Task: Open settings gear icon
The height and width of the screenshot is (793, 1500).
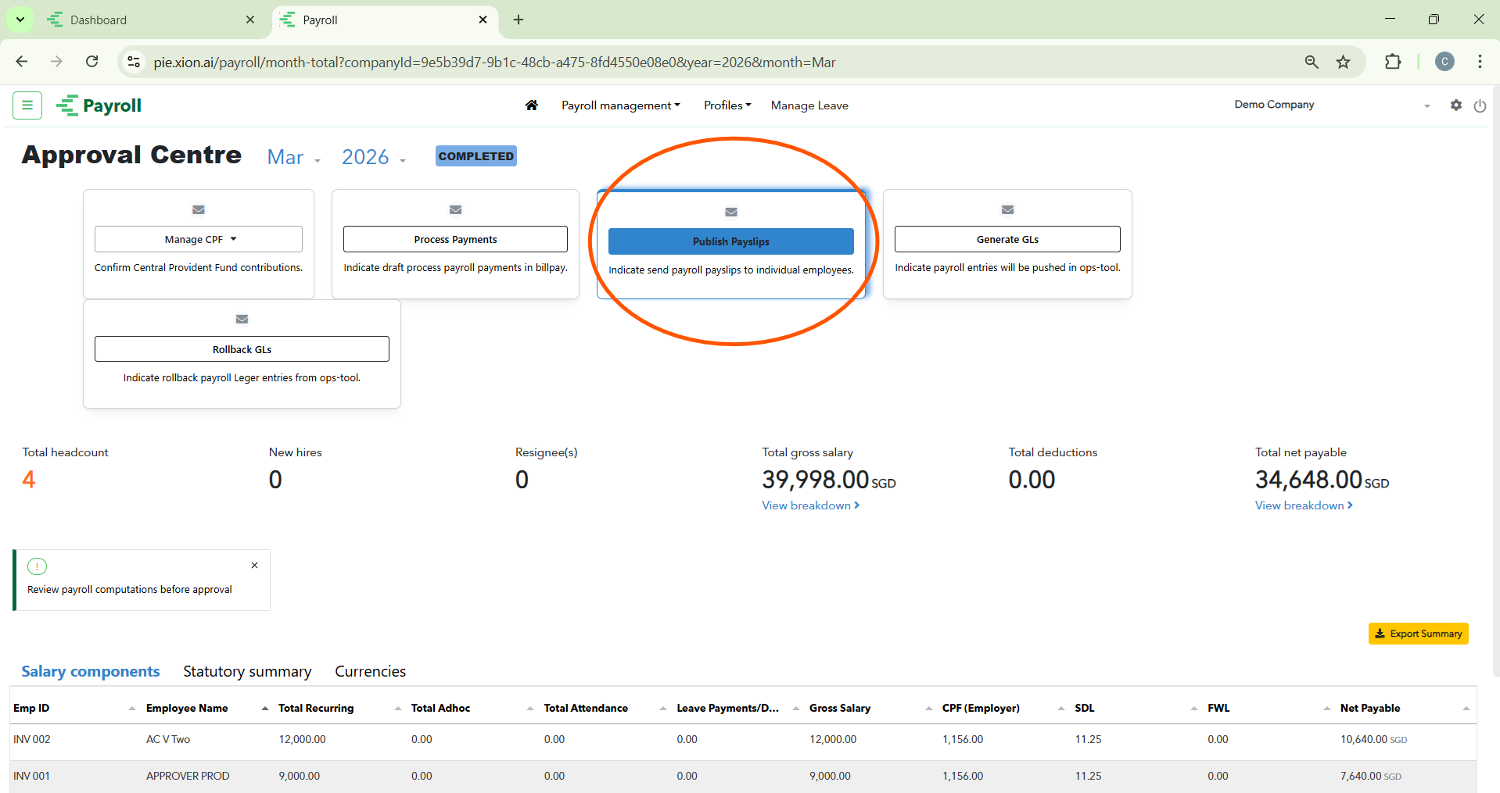Action: point(1455,105)
